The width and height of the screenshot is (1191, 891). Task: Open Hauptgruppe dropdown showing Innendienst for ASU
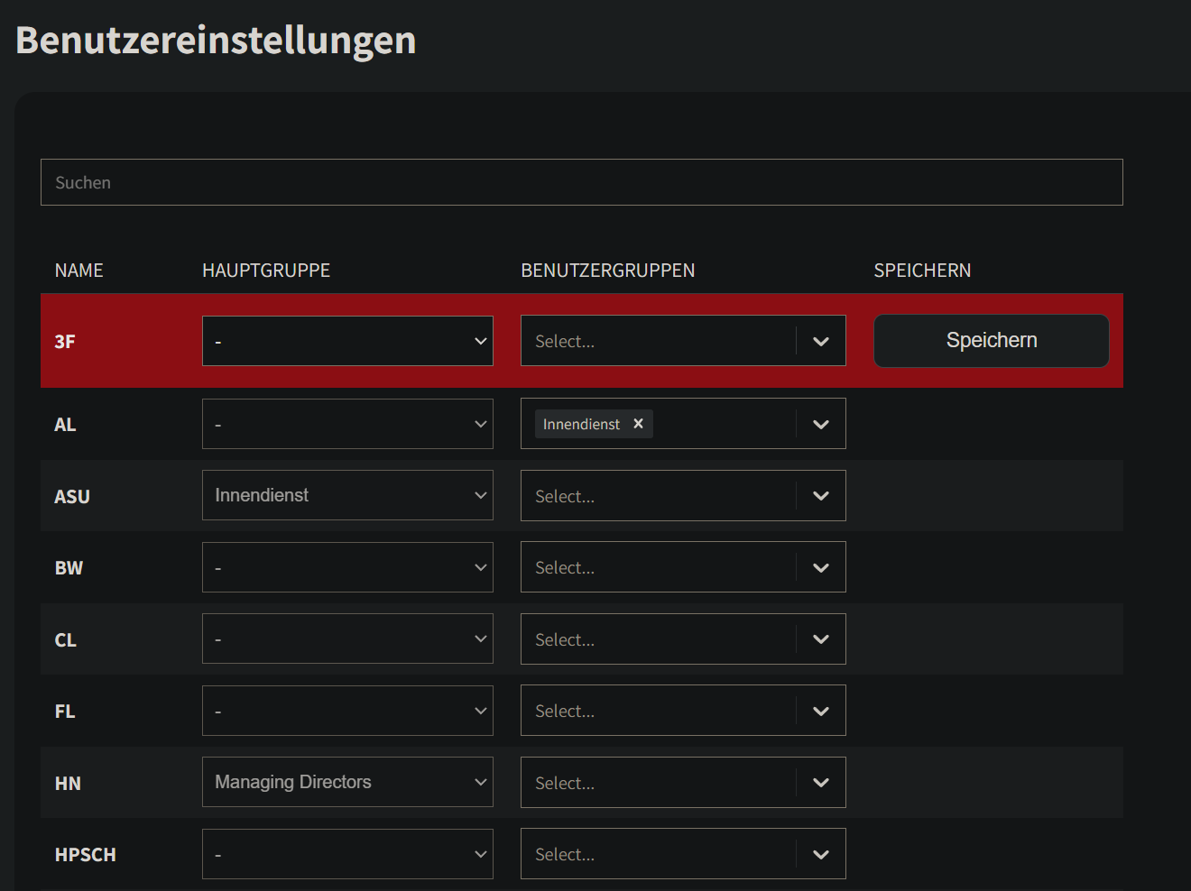pos(347,495)
